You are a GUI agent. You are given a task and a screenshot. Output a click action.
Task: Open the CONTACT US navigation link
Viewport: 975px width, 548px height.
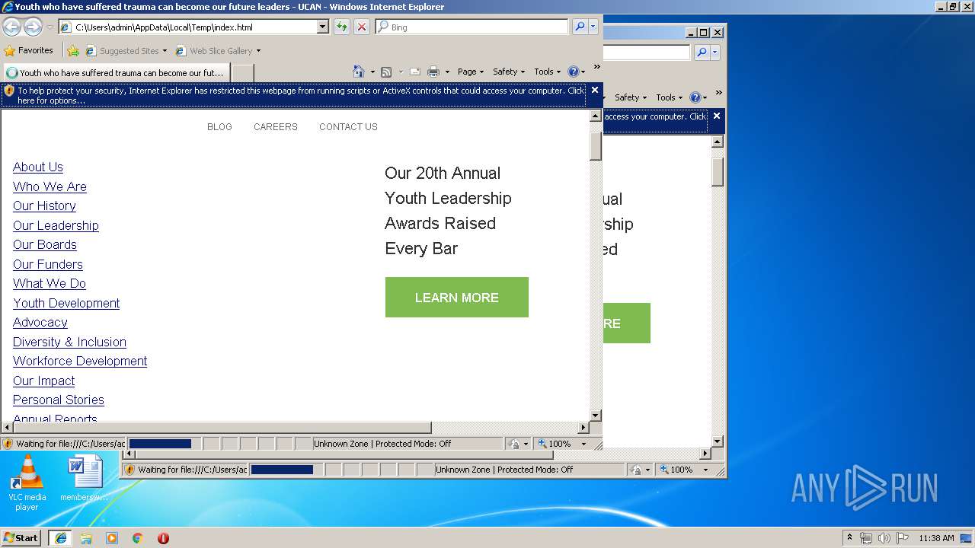click(348, 127)
